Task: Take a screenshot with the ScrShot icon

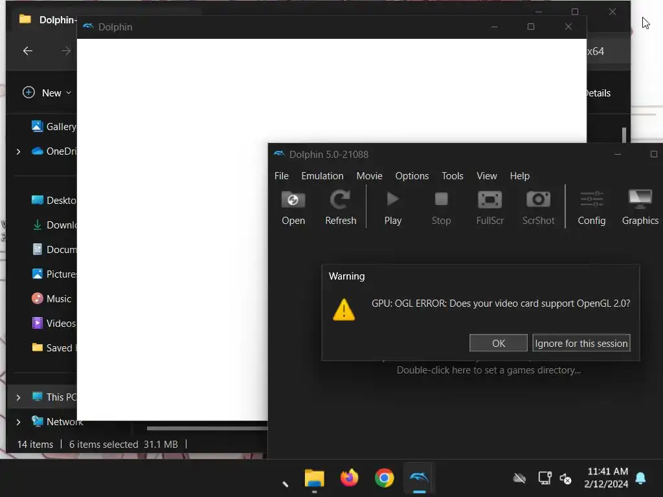Action: tap(538, 208)
